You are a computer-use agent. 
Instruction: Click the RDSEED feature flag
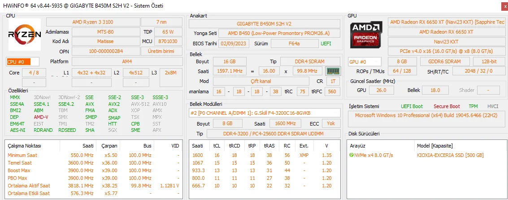pyautogui.click(x=67, y=130)
